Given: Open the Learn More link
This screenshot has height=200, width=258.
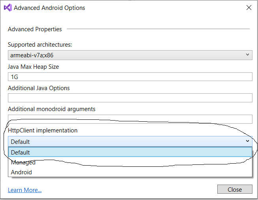Looking at the screenshot, I should point(24,190).
